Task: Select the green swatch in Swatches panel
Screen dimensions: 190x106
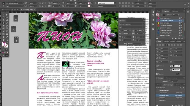Action: coord(158,28)
